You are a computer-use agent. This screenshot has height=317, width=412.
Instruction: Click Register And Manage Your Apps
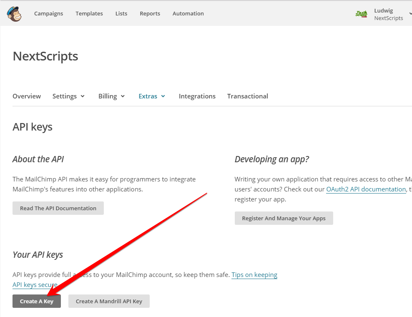(284, 218)
